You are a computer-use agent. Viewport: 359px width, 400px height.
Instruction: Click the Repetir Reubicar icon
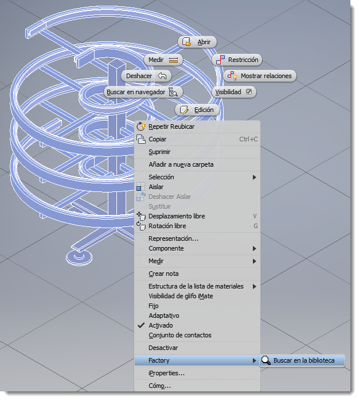point(141,126)
